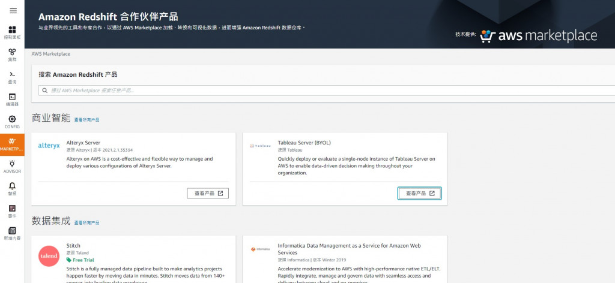Click the Stitch vendor line 'Talend'
615x283 pixels.
(x=77, y=253)
